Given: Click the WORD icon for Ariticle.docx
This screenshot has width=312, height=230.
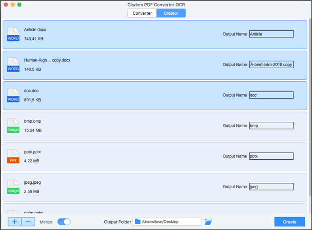Looking at the screenshot, I should point(13,34).
